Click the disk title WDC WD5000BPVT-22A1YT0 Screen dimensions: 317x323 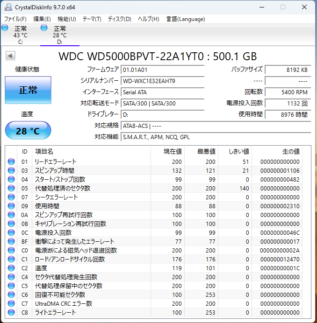tap(158, 56)
